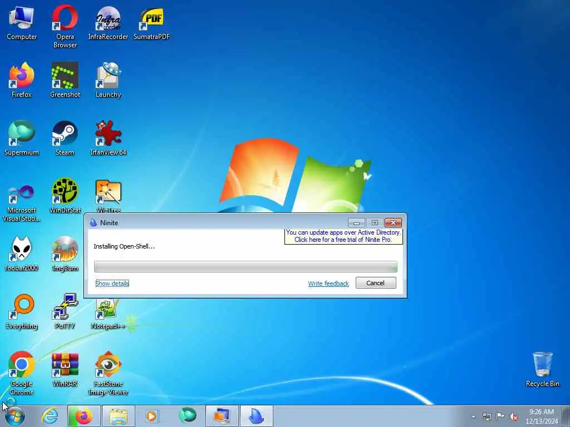Image resolution: width=570 pixels, height=427 pixels.
Task: Select the Launchy desktop shortcut
Action: pos(108,80)
